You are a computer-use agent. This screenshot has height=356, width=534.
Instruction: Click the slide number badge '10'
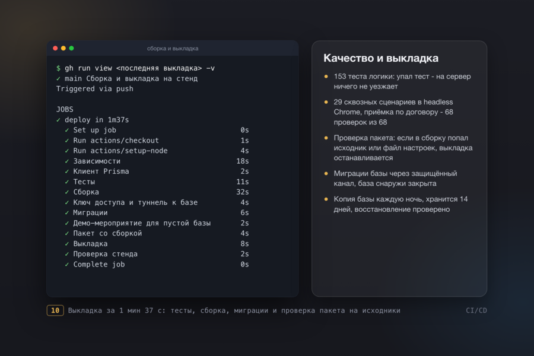tap(55, 310)
